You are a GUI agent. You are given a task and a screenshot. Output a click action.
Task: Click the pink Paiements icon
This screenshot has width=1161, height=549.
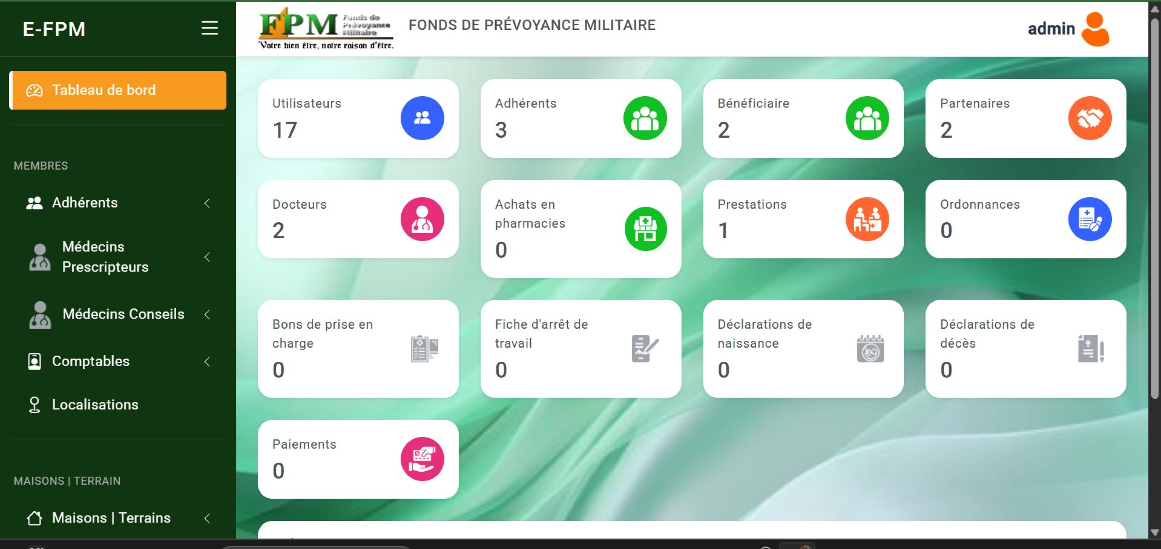(422, 459)
